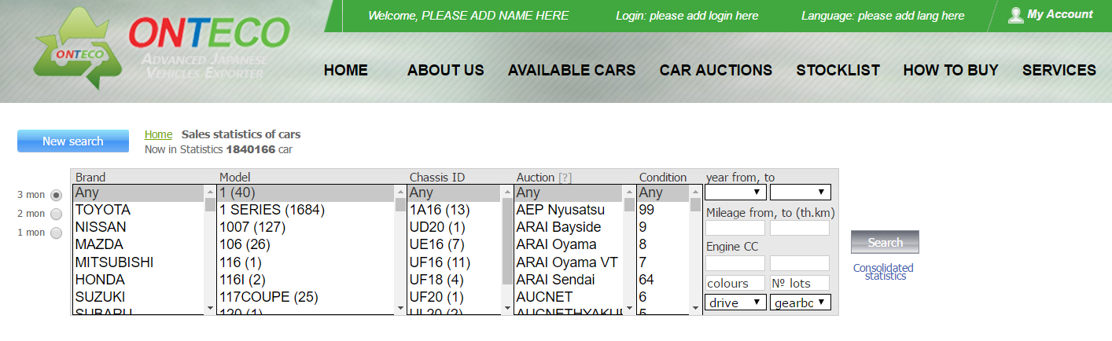Open the My Account link
Image resolution: width=1112 pixels, height=341 pixels.
tap(1060, 14)
